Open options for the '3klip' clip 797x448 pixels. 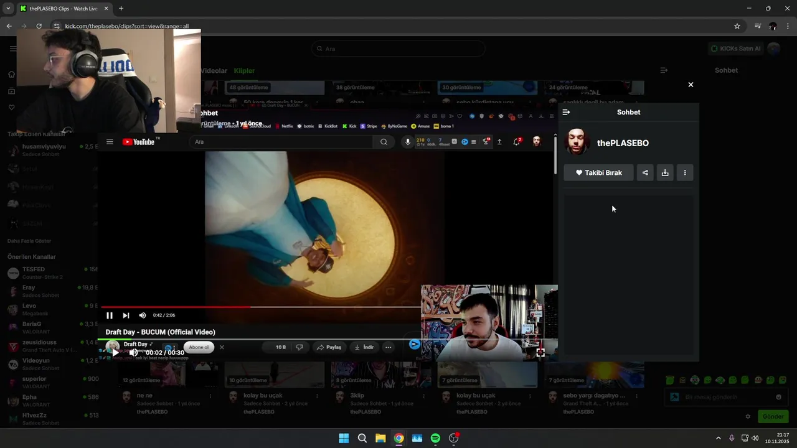[x=423, y=396]
